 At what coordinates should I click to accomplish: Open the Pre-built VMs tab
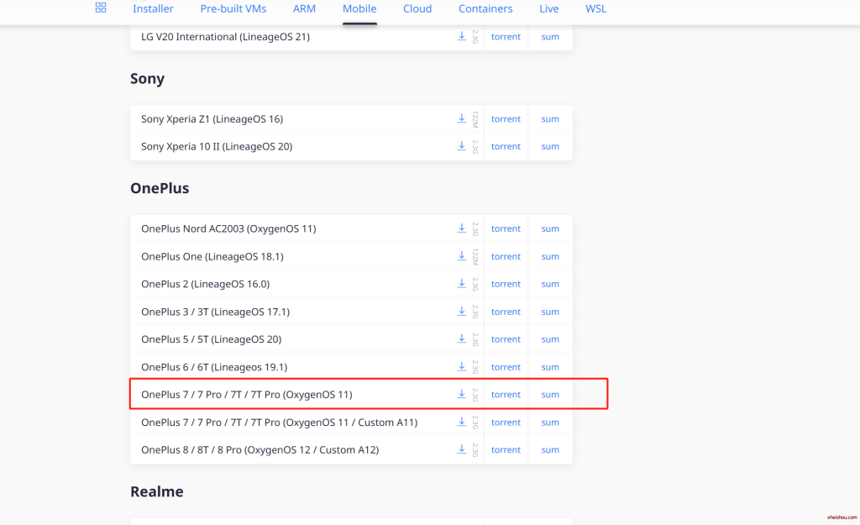click(233, 8)
